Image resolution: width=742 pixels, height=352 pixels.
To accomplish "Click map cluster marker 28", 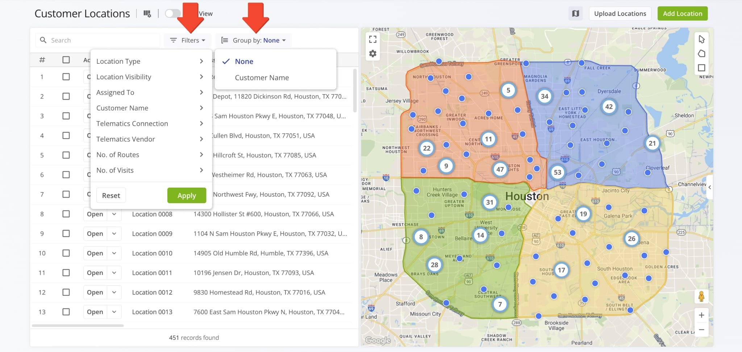I will point(434,265).
